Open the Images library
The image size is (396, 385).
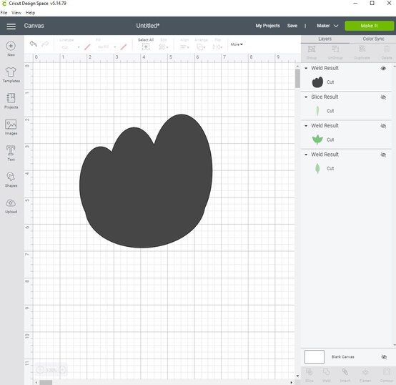click(x=11, y=127)
